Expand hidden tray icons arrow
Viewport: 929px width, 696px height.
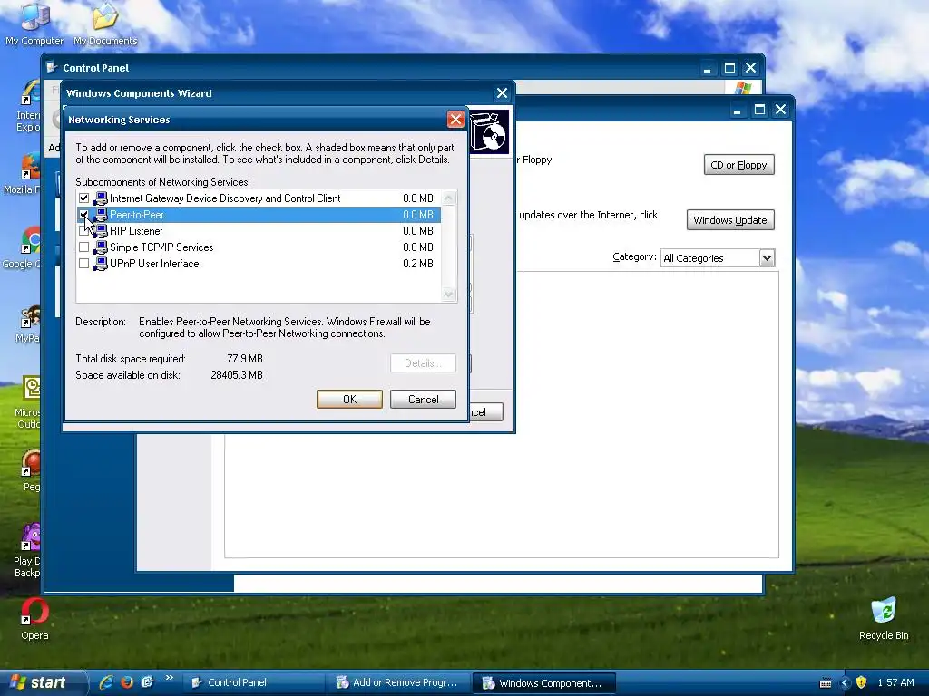pos(845,683)
